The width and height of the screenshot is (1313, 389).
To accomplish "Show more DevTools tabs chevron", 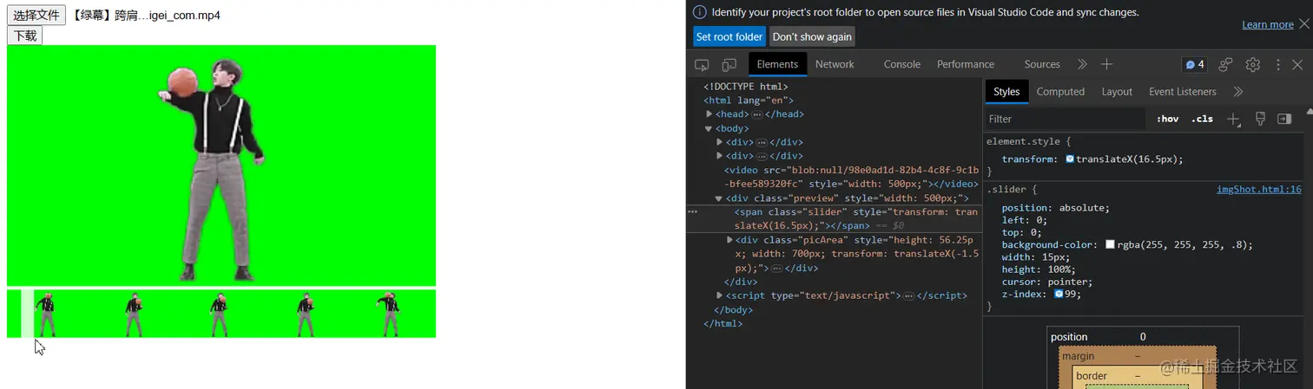I will 1082,64.
